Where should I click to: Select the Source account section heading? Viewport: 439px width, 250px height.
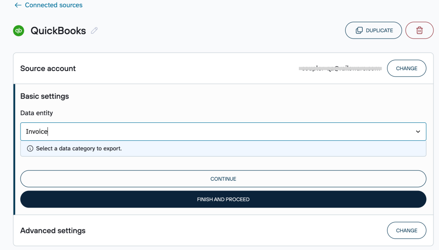click(48, 68)
